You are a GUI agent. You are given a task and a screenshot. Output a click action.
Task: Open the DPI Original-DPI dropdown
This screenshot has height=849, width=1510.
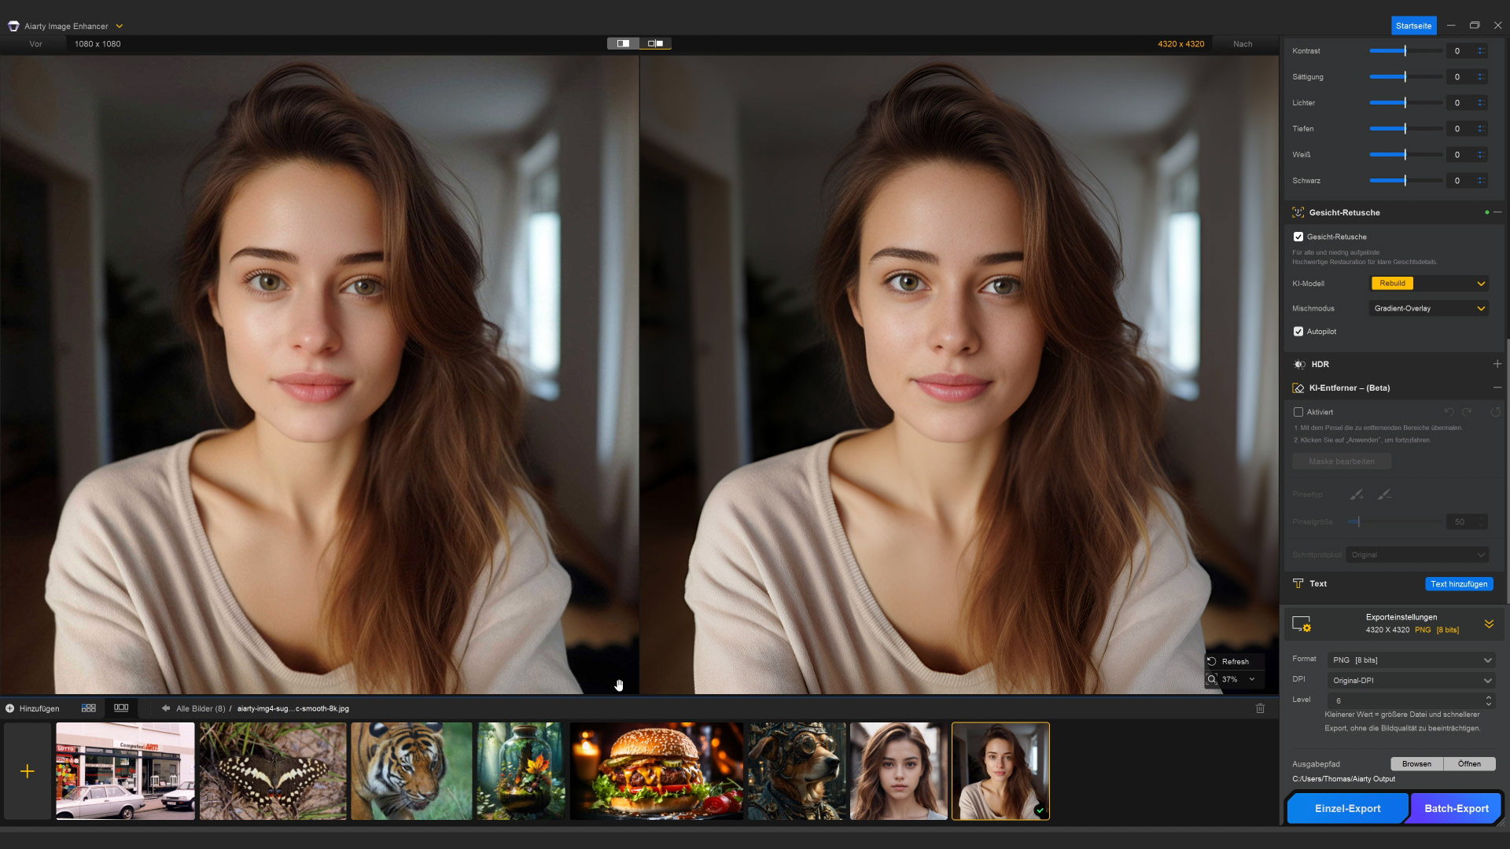pyautogui.click(x=1411, y=681)
